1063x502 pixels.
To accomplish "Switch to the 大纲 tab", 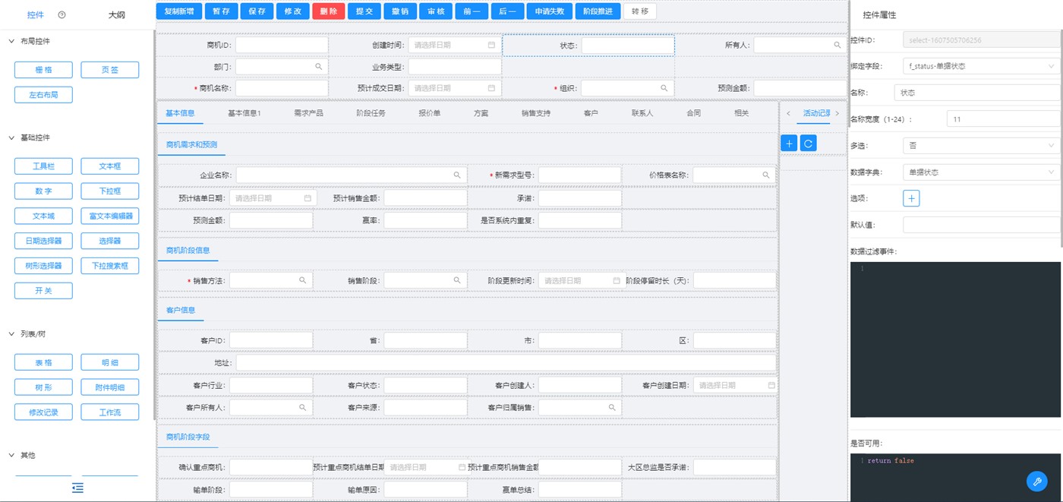I will pos(116,14).
